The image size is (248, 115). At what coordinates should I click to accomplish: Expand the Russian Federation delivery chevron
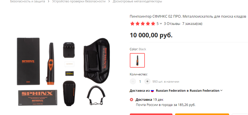click(221, 90)
